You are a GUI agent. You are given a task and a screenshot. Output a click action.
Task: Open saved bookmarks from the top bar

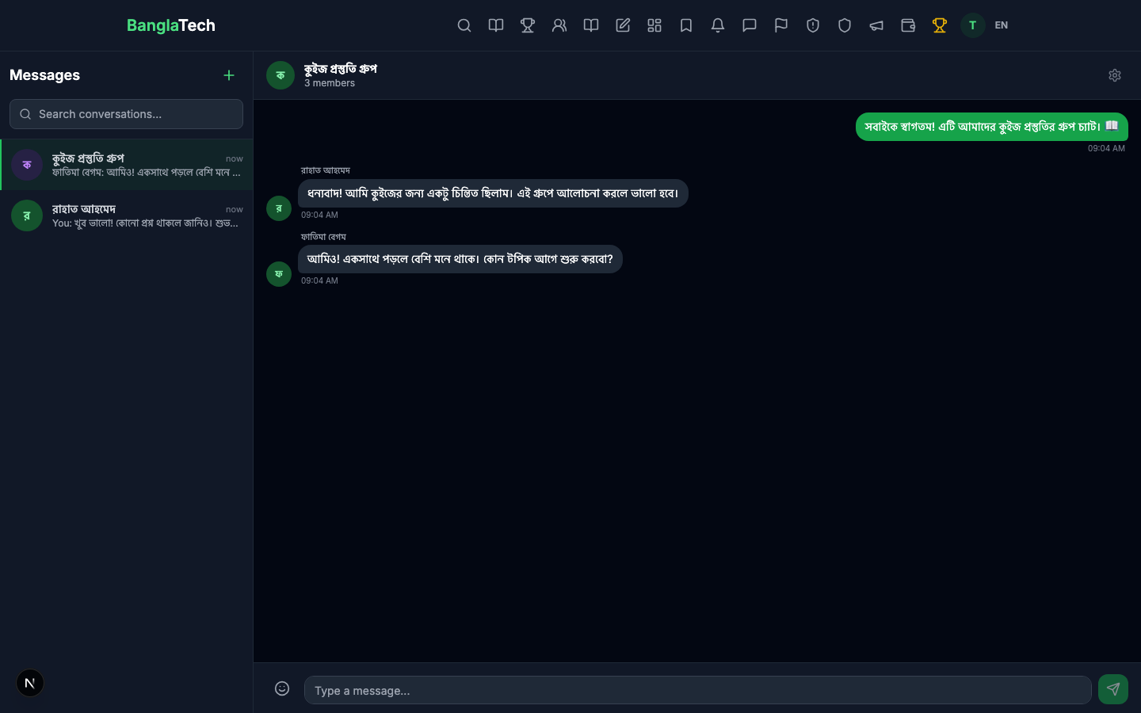pos(686,25)
